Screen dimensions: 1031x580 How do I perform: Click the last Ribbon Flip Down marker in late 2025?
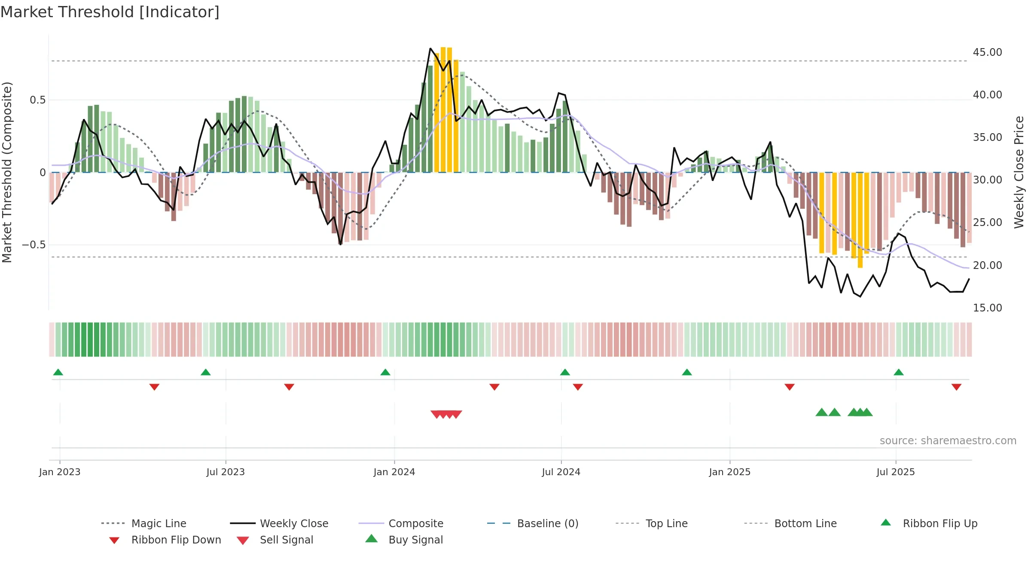click(956, 387)
